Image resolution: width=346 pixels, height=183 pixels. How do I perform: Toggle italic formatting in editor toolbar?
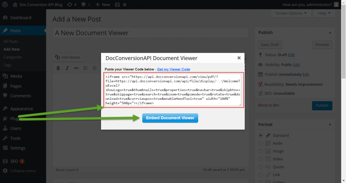point(67,68)
